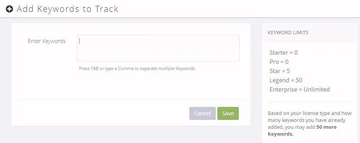Click the bold 50 more Keywords text
The height and width of the screenshot is (143, 360).
coord(302,130)
